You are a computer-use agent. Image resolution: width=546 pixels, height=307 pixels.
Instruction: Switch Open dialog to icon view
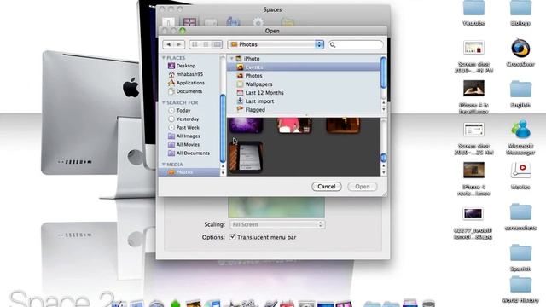195,44
